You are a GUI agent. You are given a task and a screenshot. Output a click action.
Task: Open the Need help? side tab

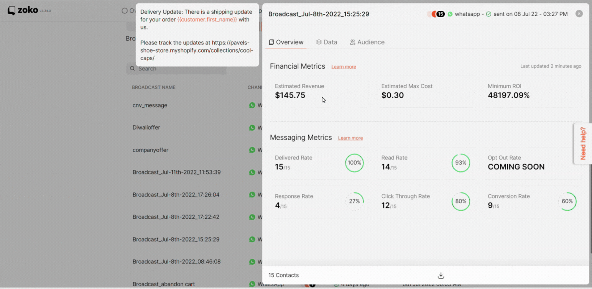click(x=583, y=143)
